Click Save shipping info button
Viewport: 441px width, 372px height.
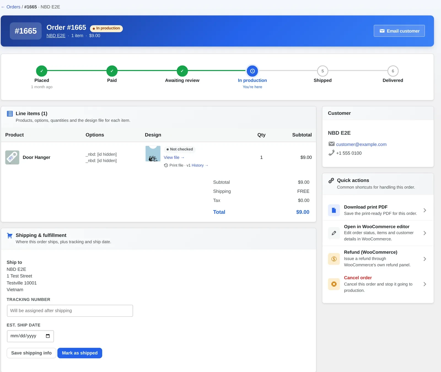click(31, 353)
